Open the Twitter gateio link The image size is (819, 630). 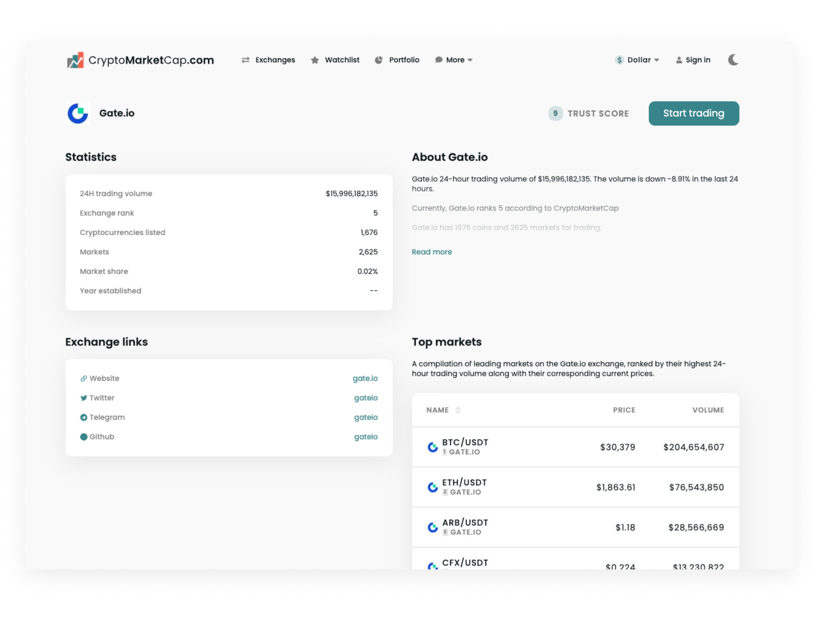click(366, 398)
